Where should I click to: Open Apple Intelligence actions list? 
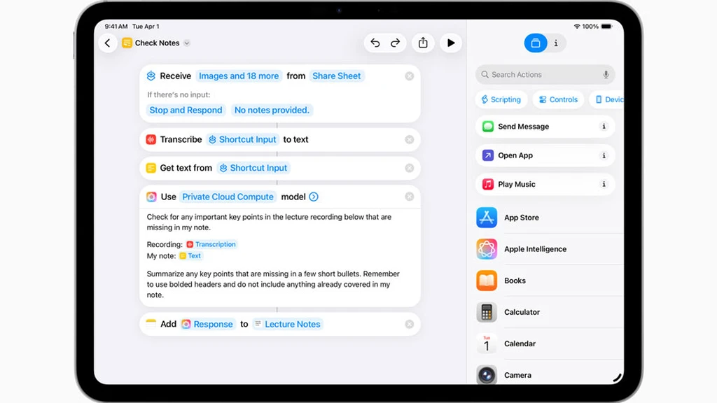[550, 249]
